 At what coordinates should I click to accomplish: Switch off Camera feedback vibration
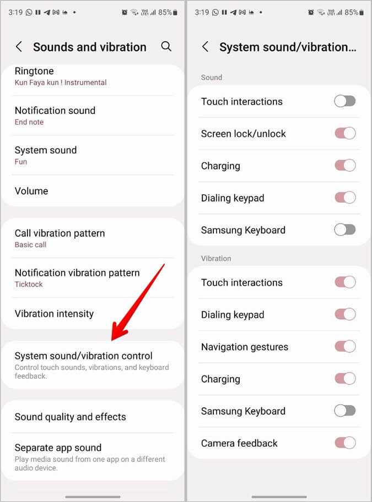click(345, 443)
